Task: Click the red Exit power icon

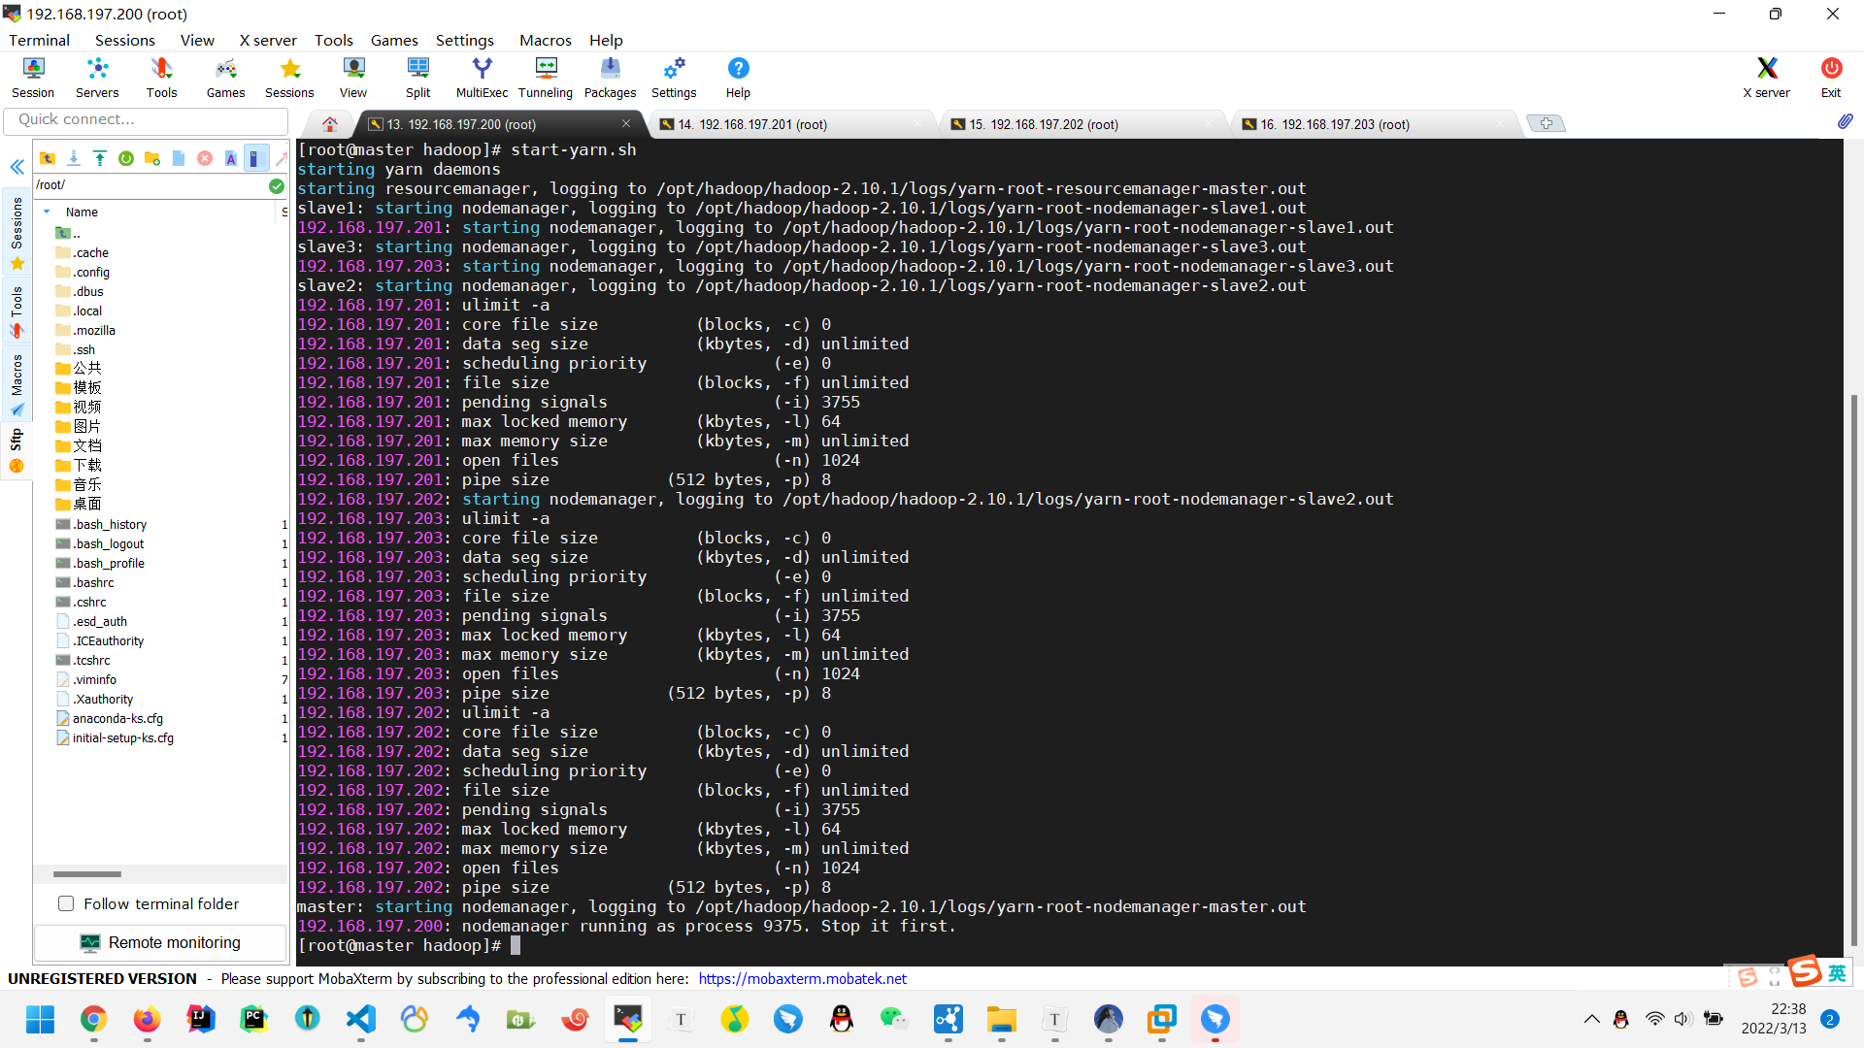Action: [x=1831, y=78]
